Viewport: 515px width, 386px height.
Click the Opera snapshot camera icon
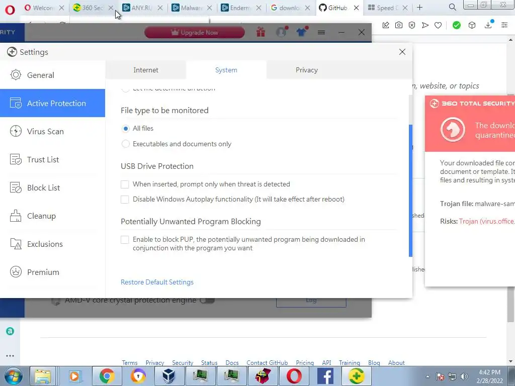click(399, 25)
